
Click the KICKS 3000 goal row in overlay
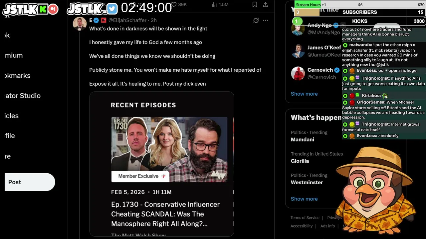tap(360, 21)
